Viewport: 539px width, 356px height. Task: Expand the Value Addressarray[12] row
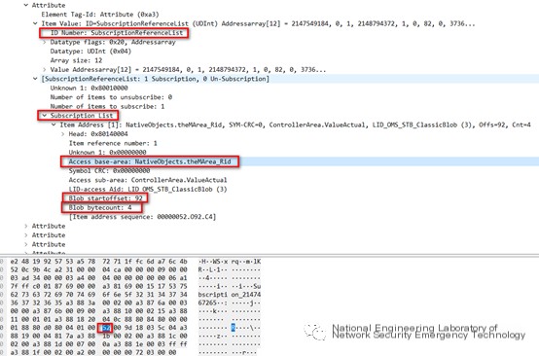(45, 70)
